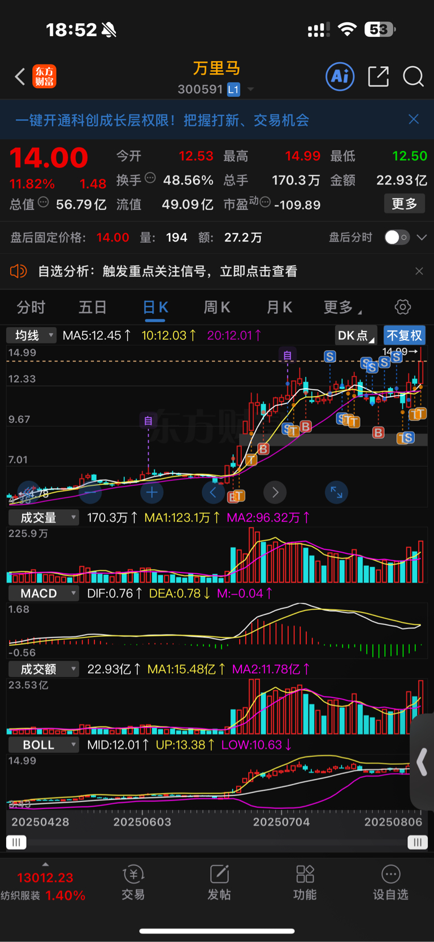Close the 一键开通科创成长层权限 banner
Viewport: 434px width, 942px height.
[x=414, y=119]
